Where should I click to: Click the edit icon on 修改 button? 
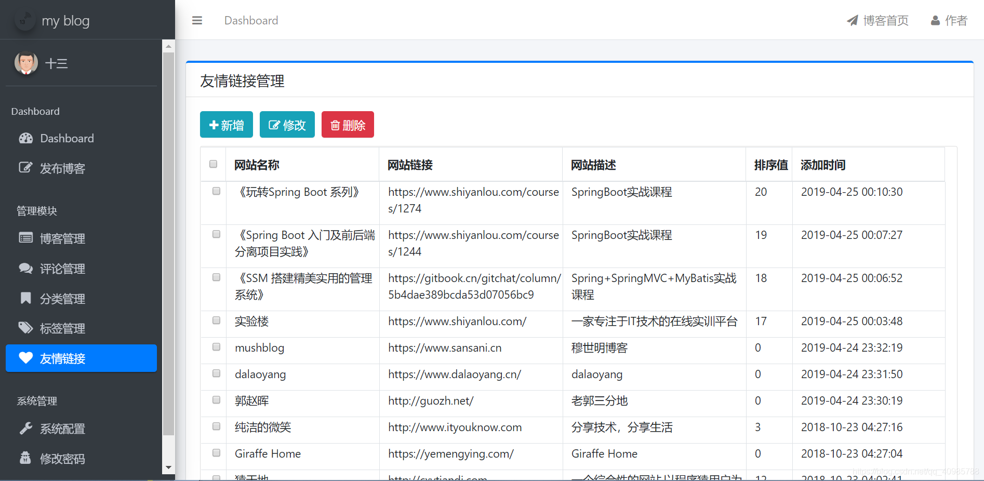pos(274,125)
